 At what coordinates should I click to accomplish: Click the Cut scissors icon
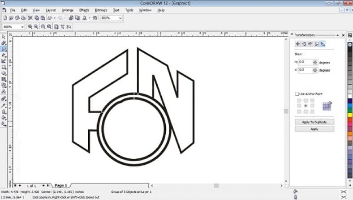click(30, 18)
